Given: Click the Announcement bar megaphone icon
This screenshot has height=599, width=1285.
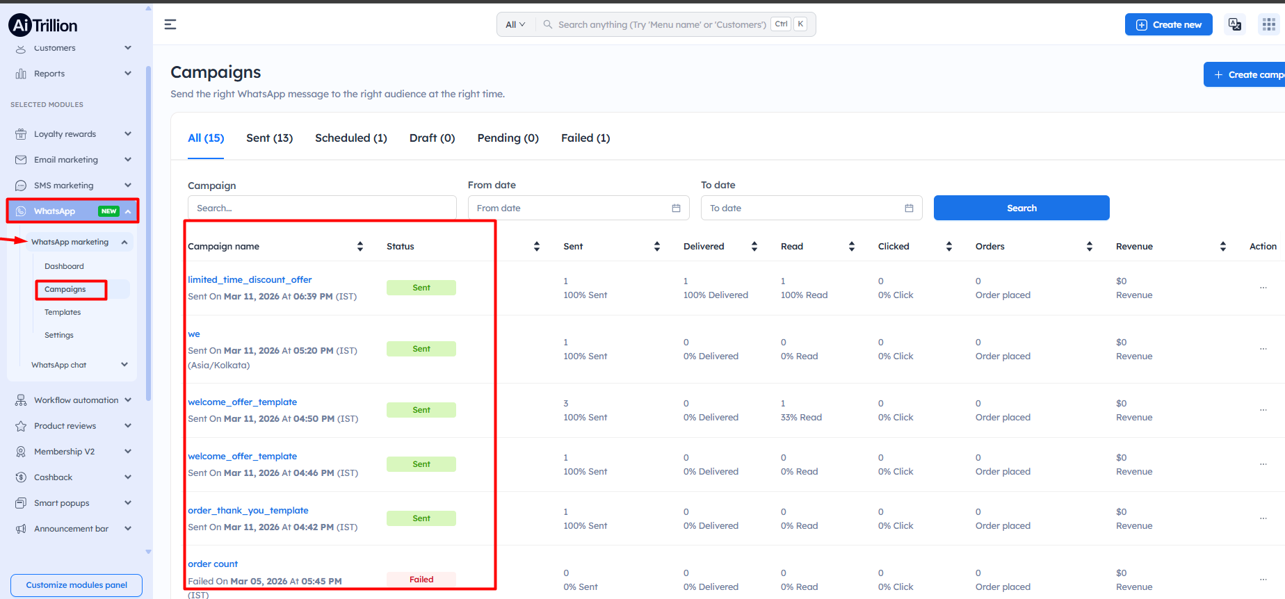Looking at the screenshot, I should (x=21, y=529).
